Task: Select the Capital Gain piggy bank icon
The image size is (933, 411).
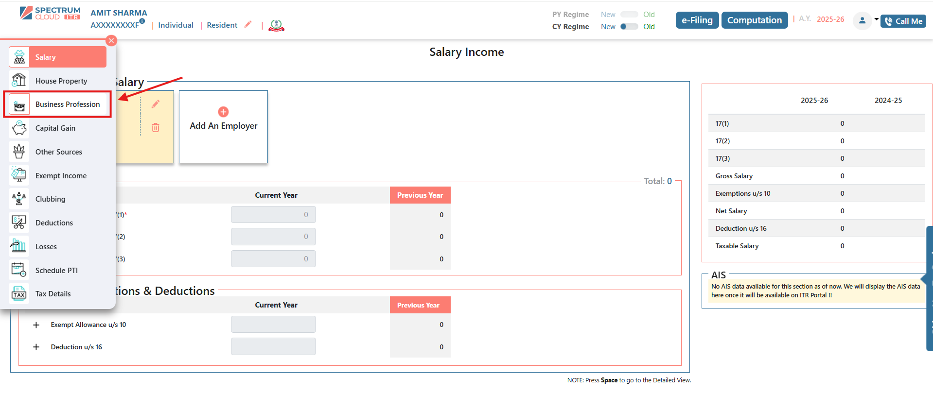Action: coord(19,128)
